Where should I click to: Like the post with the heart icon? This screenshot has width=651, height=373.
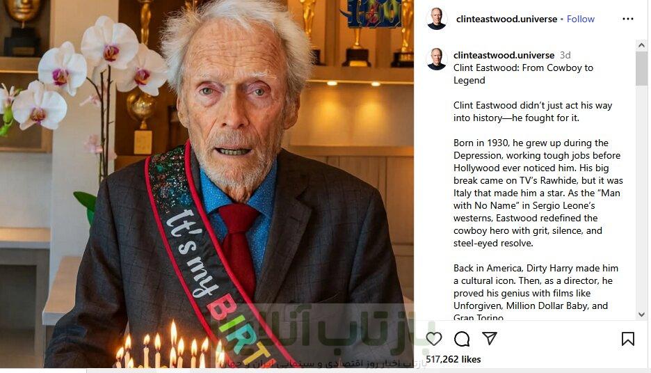(433, 338)
